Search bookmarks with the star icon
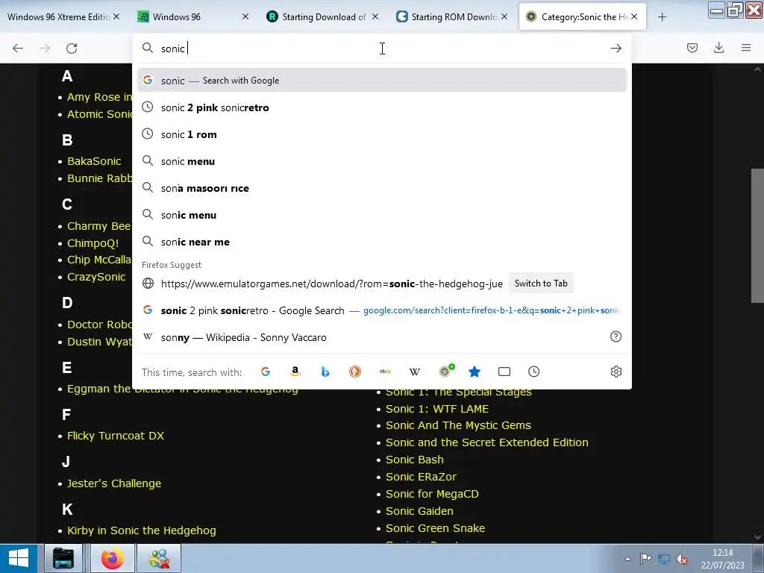This screenshot has width=764, height=573. [474, 372]
